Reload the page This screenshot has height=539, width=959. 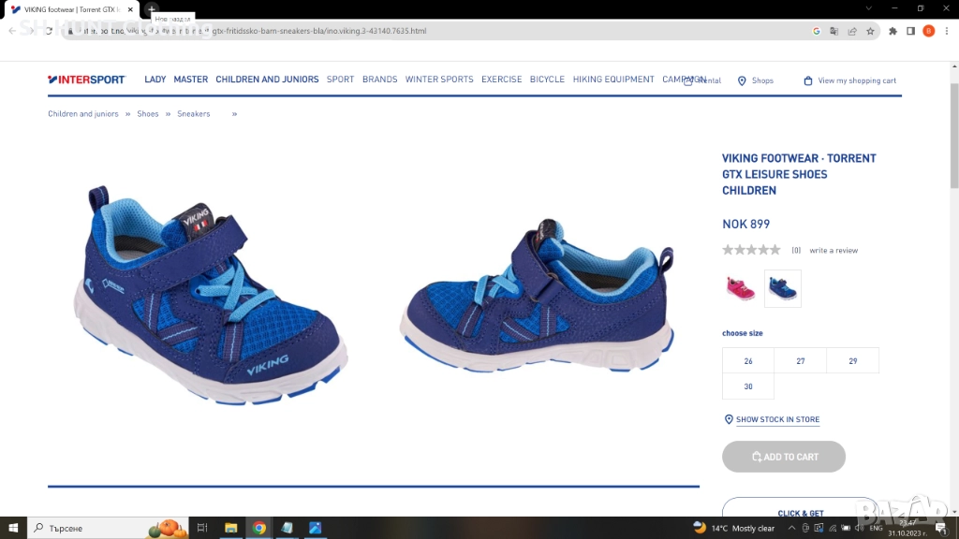[49, 31]
